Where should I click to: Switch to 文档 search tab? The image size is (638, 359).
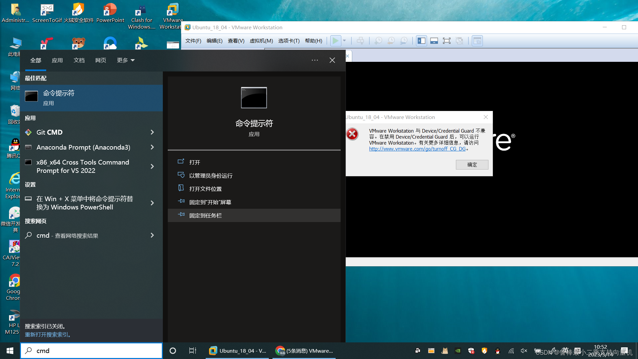[79, 60]
